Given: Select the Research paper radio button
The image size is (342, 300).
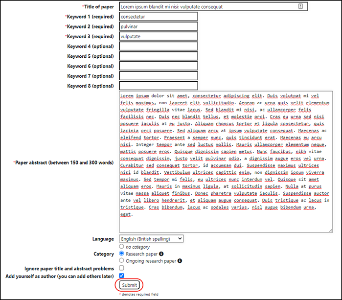Looking at the screenshot, I should point(121,254).
